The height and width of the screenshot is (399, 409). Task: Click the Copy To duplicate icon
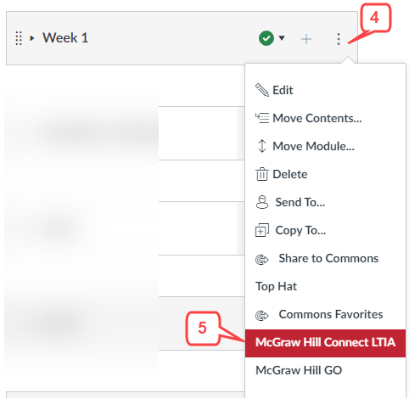pos(262,230)
